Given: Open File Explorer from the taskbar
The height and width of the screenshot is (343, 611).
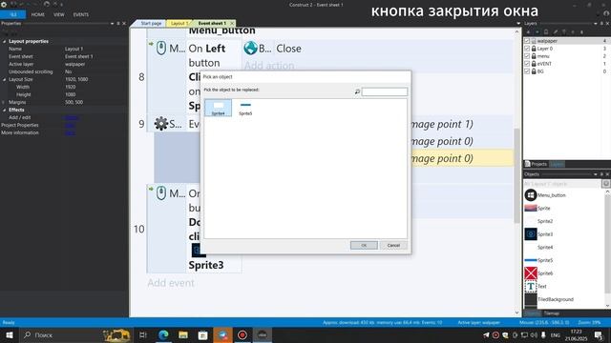Looking at the screenshot, I should tap(182, 334).
